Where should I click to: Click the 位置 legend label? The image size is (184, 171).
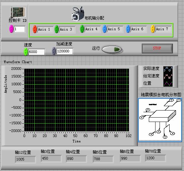(x=147, y=83)
